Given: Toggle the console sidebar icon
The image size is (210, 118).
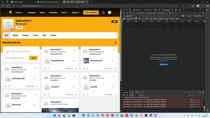Looking at the screenshot, I should 124,95.
